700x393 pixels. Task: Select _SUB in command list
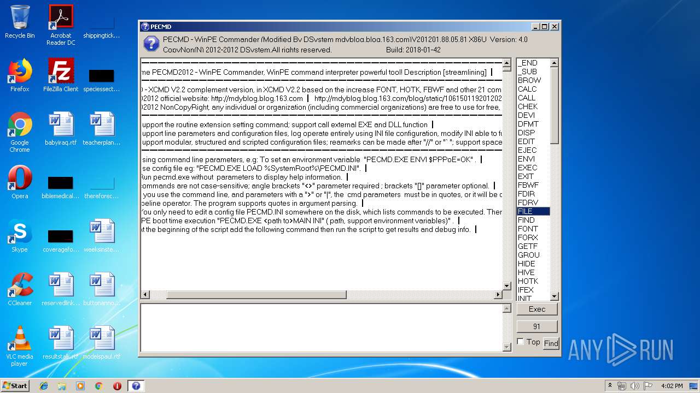[533, 72]
